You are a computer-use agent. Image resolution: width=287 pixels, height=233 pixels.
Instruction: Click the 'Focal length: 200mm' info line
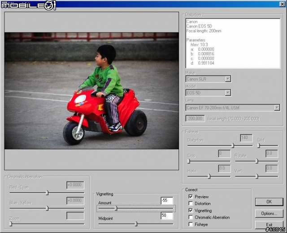pos(204,31)
